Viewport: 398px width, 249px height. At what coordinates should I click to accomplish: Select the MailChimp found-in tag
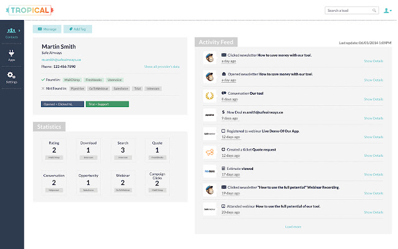pos(72,80)
